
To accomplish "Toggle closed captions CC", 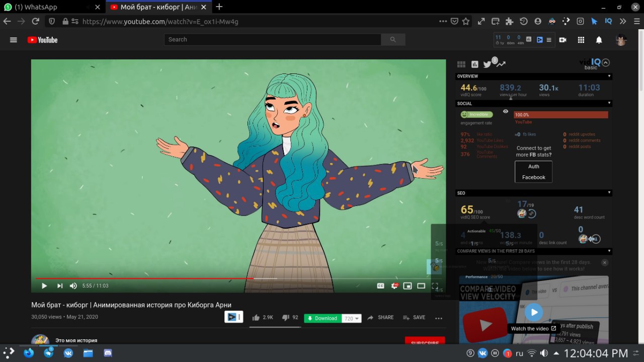I will click(381, 285).
